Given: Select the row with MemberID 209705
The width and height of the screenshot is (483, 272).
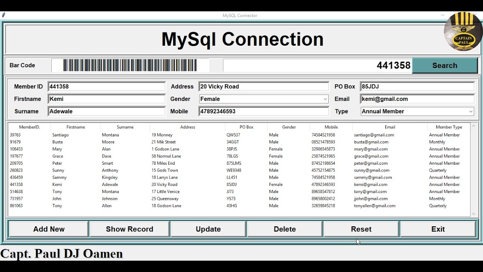Looking at the screenshot, I should [x=239, y=163].
